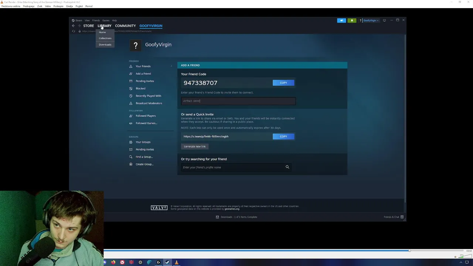Open Firefox from the Windows taskbar
Image resolution: width=473 pixels, height=266 pixels.
113,262
